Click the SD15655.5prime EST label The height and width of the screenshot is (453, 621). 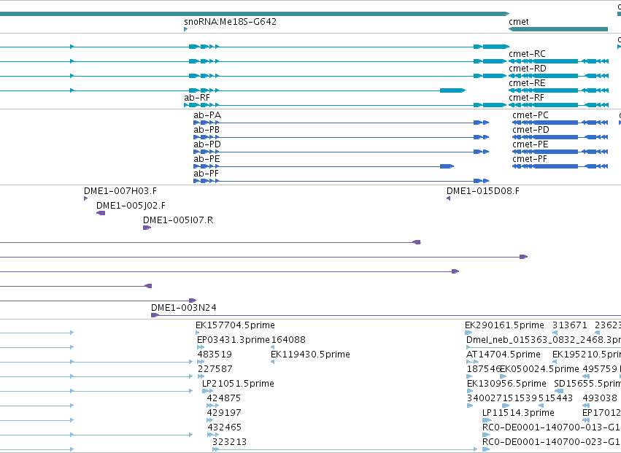(x=587, y=384)
